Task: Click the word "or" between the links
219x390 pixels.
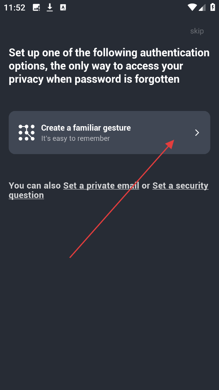Action: coord(146,186)
